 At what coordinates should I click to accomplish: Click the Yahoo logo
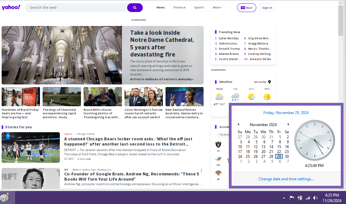11,7
